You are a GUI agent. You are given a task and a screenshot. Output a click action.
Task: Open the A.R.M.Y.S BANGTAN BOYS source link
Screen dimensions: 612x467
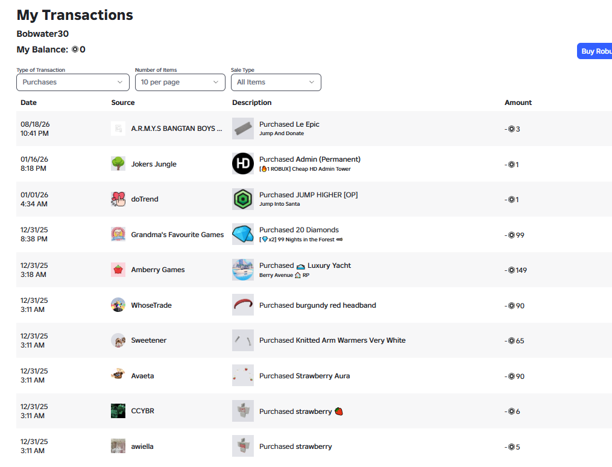[177, 129]
